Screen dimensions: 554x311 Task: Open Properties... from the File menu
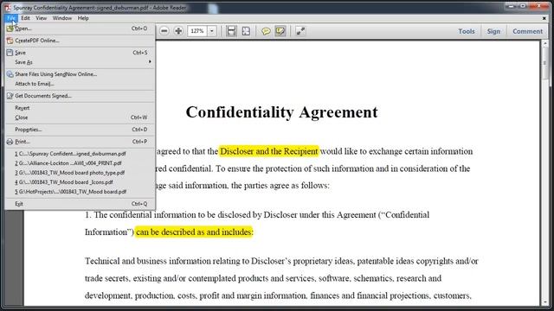[80, 130]
